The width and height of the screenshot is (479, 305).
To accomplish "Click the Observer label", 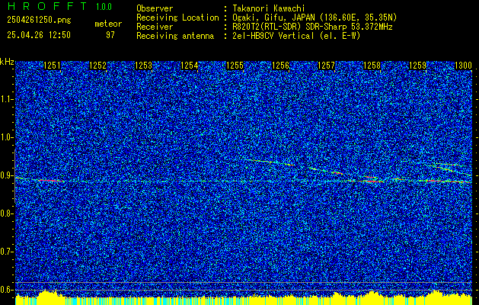I will 155,8.
